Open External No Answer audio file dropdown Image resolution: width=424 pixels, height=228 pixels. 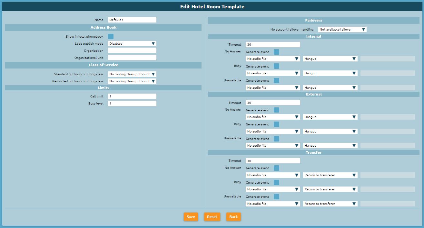pos(273,117)
